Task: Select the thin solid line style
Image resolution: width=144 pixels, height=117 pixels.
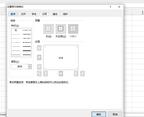Action: click(x=16, y=55)
